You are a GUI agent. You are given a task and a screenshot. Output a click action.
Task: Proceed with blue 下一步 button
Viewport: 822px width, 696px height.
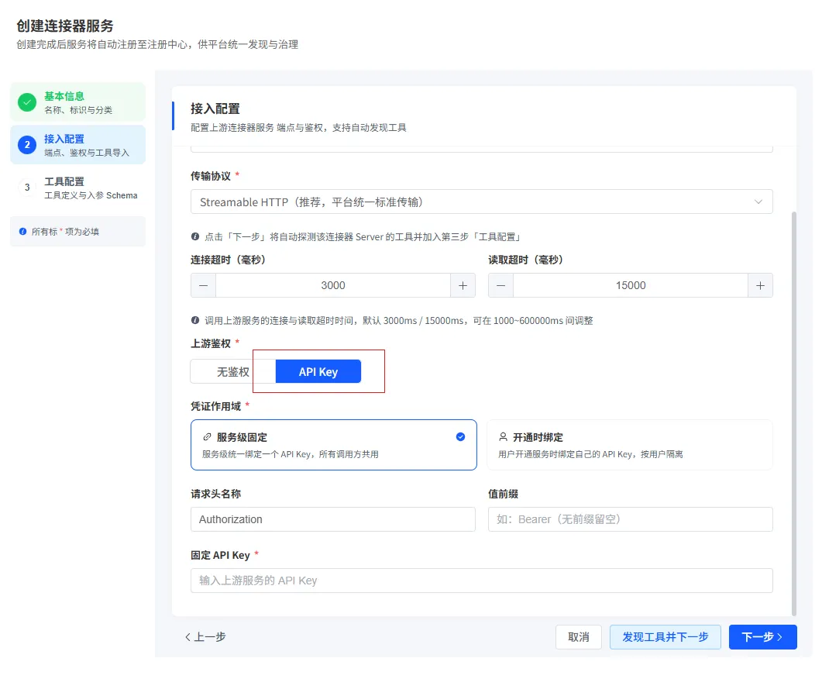tap(763, 637)
